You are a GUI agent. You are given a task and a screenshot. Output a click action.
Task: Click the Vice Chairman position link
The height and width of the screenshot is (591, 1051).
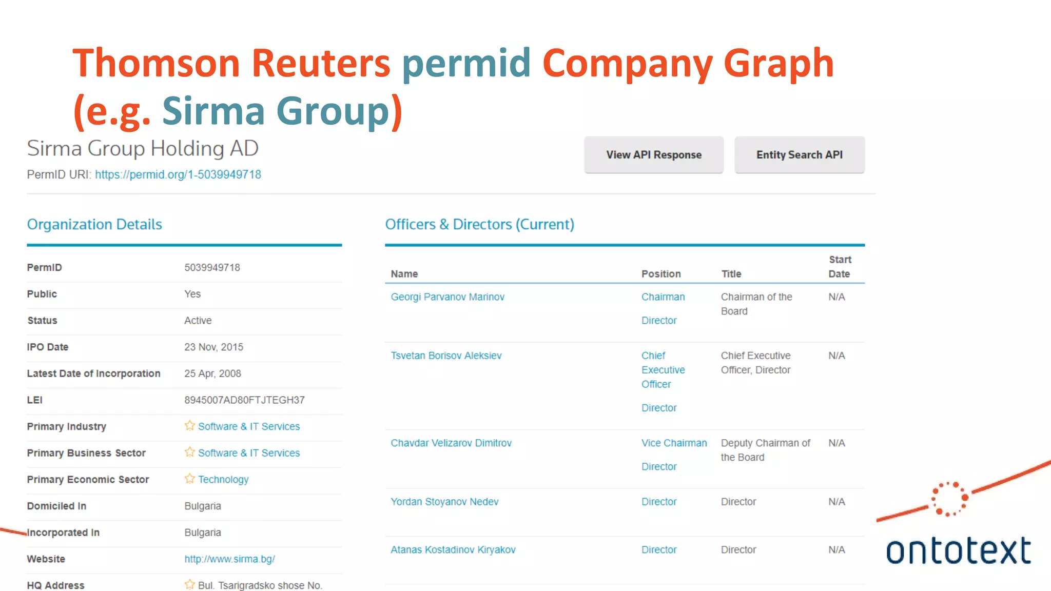click(674, 443)
